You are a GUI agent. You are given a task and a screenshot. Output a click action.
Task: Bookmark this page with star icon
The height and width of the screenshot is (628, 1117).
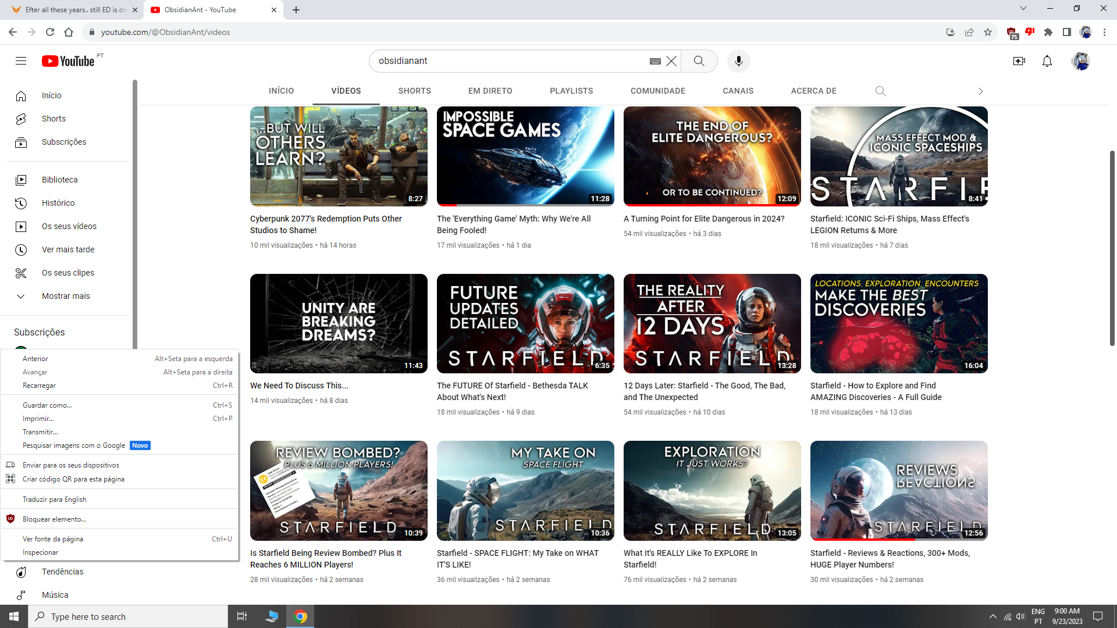(988, 32)
